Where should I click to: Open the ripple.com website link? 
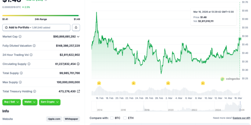54,119
